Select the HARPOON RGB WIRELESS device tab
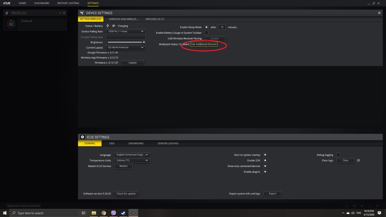The image size is (386, 217). click(x=123, y=19)
